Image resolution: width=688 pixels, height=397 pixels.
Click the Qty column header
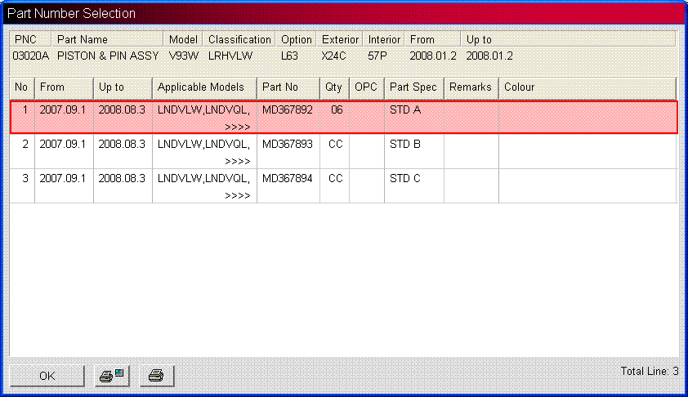(334, 87)
